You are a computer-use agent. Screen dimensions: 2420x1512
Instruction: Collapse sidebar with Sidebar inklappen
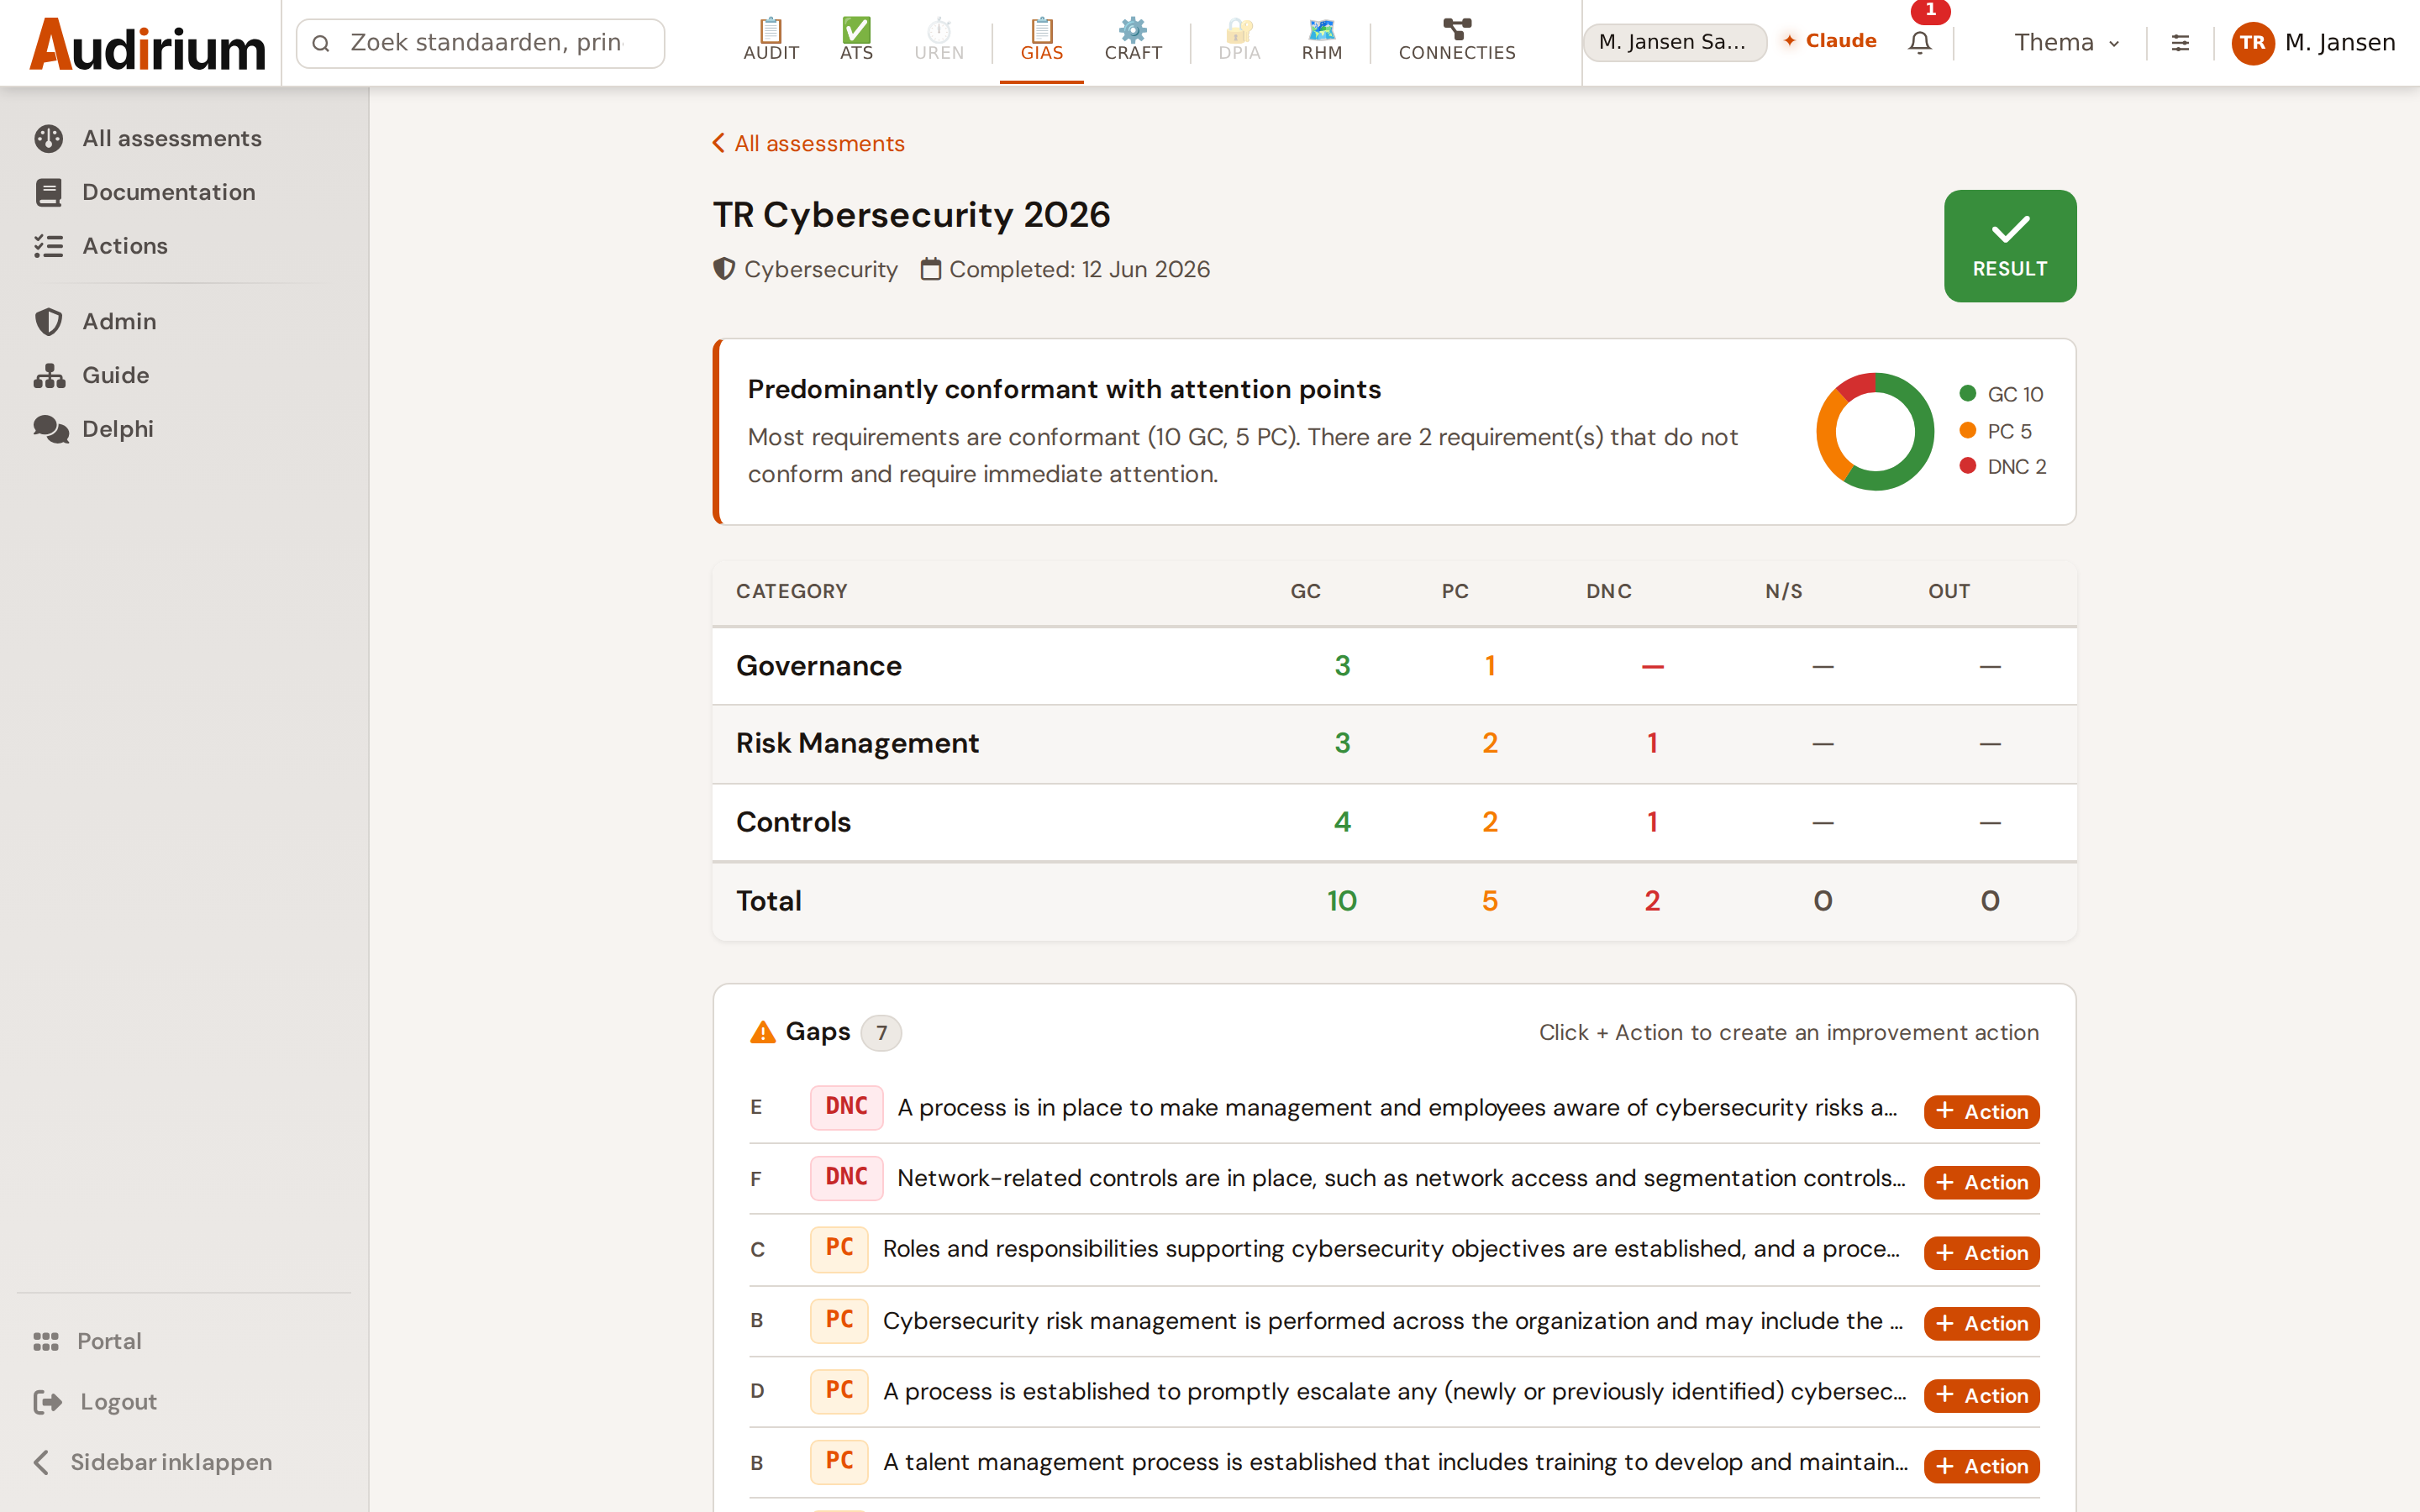tap(153, 1462)
